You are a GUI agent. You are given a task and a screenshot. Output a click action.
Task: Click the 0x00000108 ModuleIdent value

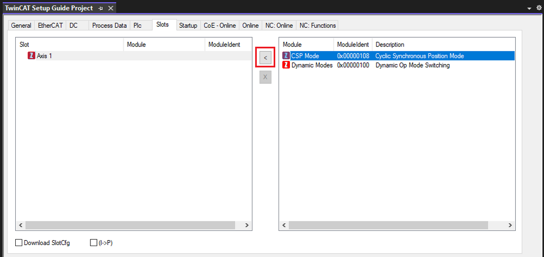353,56
